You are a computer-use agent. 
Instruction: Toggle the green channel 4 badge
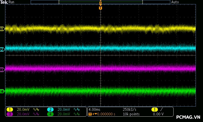(x=50, y=114)
